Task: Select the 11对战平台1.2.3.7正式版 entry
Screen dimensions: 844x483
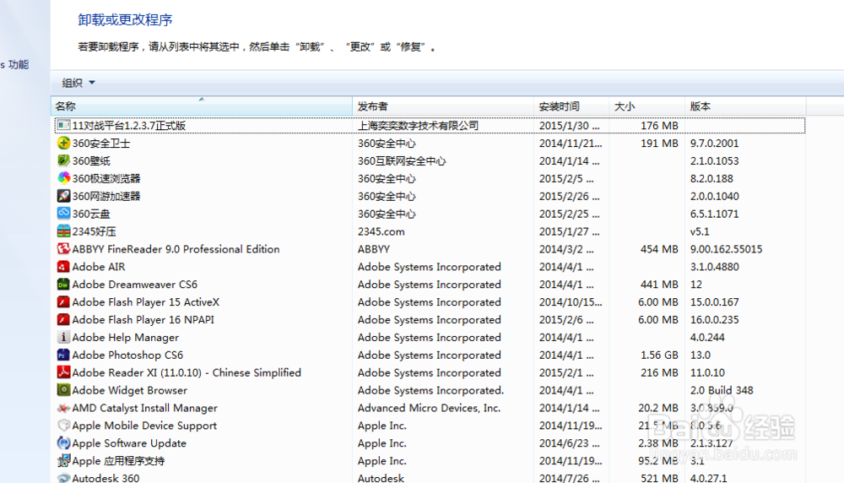Action: pyautogui.click(x=430, y=126)
